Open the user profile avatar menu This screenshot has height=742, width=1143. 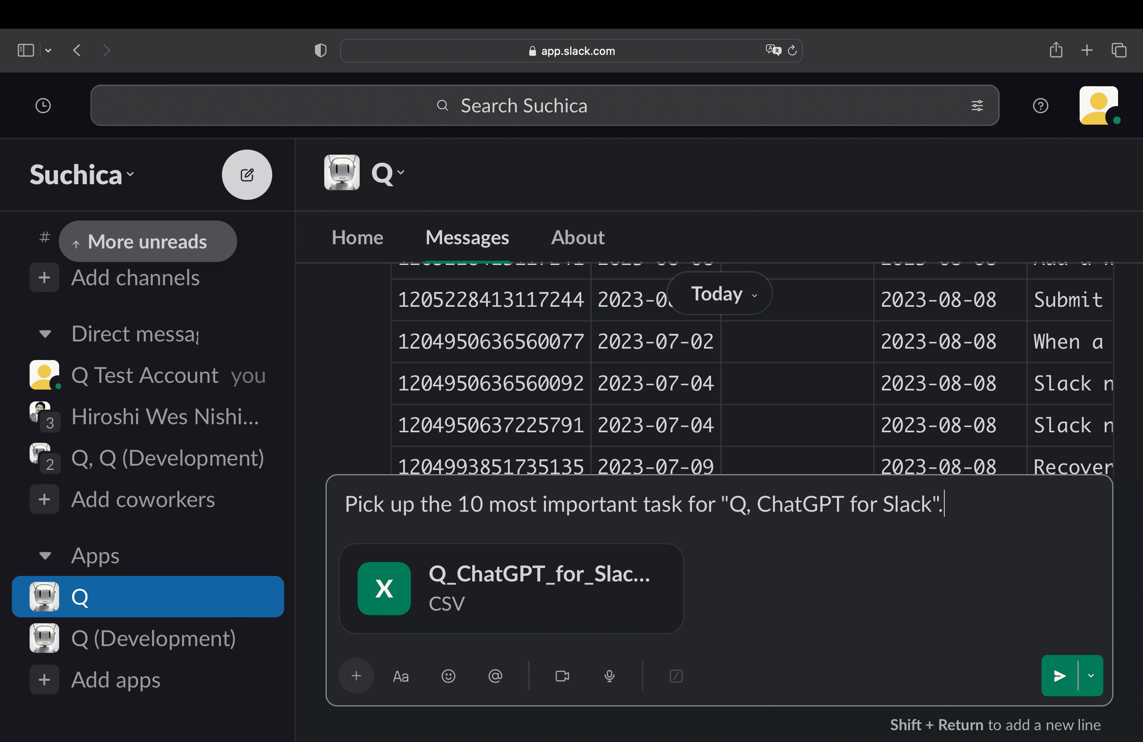coord(1099,106)
